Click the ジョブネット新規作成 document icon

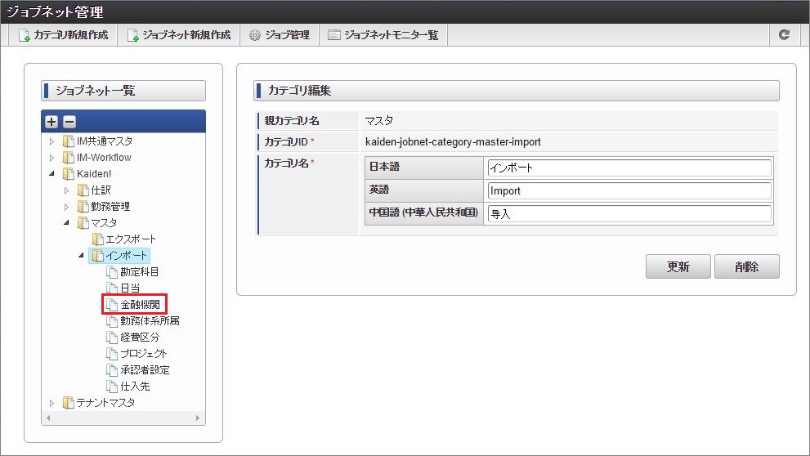click(x=132, y=35)
